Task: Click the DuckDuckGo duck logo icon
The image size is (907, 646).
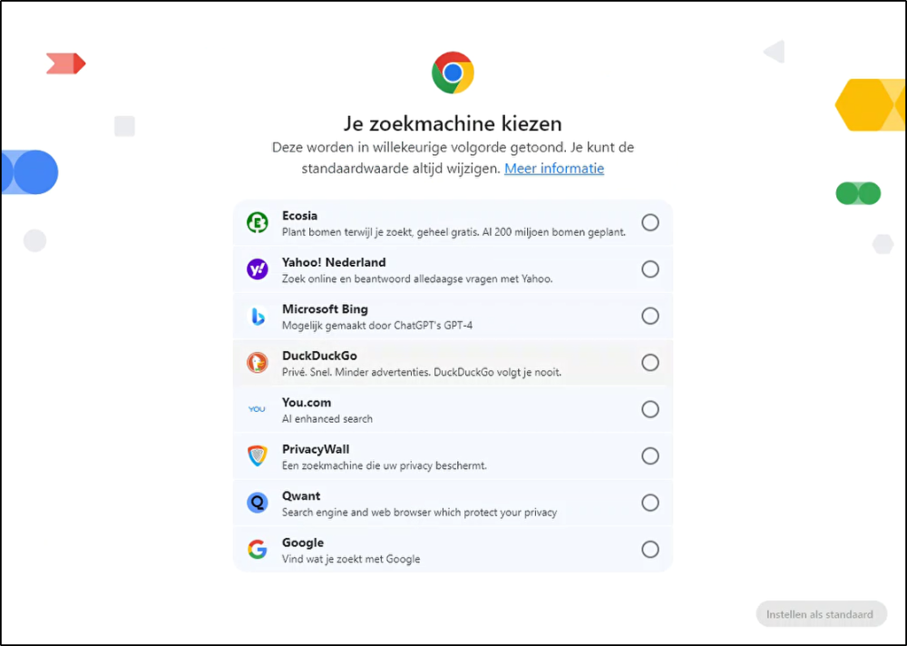Action: coord(257,363)
